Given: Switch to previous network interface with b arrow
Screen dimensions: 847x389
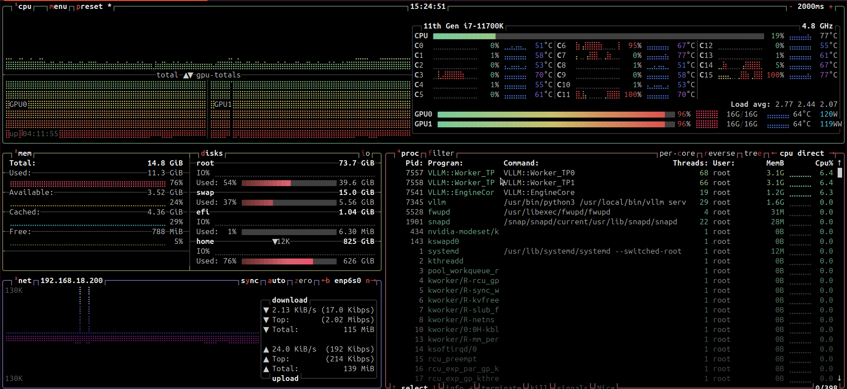Looking at the screenshot, I should click(x=326, y=281).
